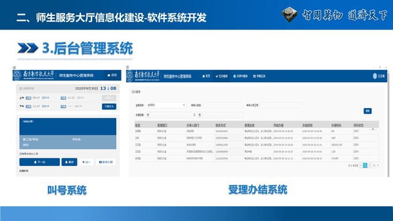Click the 重呼 recall bell button

click(69, 162)
